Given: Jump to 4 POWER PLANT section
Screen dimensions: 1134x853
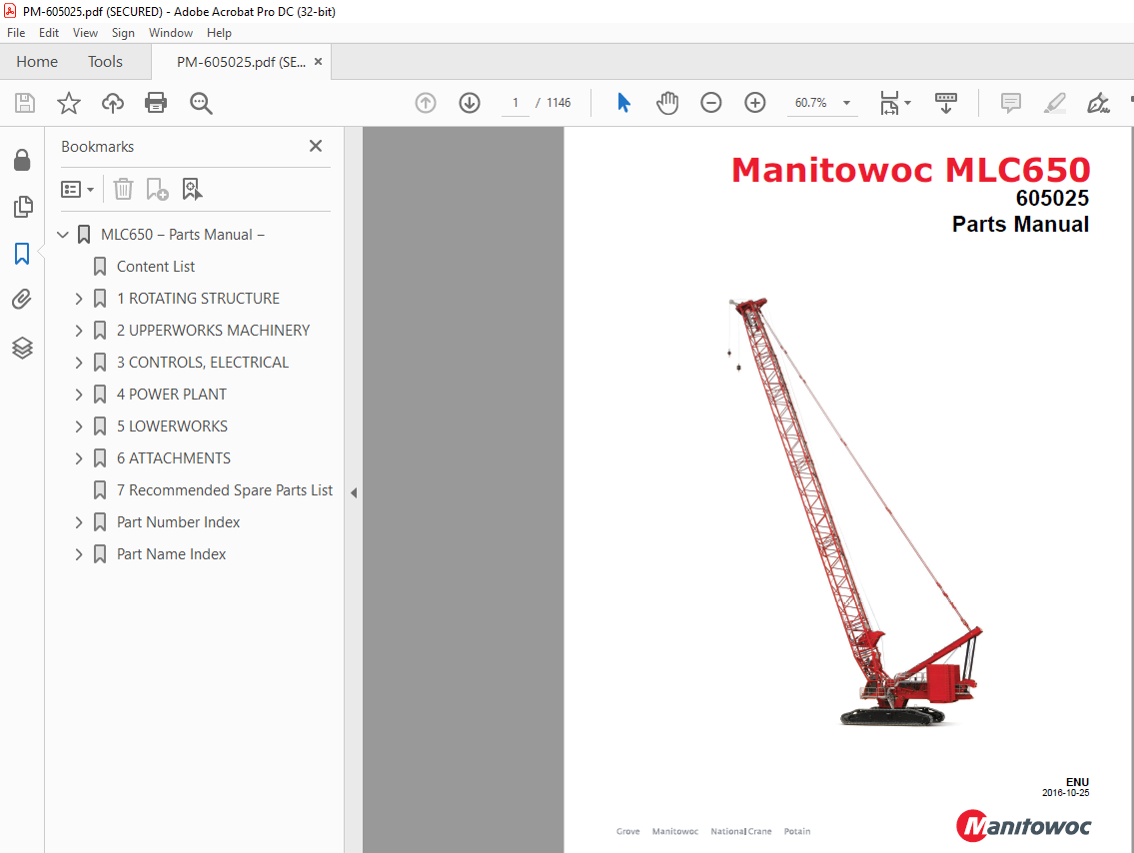Looking at the screenshot, I should tap(172, 394).
